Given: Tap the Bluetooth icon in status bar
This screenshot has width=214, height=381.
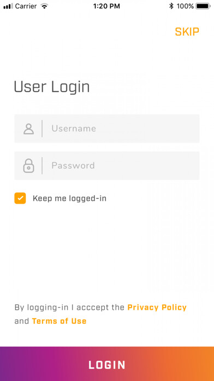Looking at the screenshot, I should [x=171, y=6].
